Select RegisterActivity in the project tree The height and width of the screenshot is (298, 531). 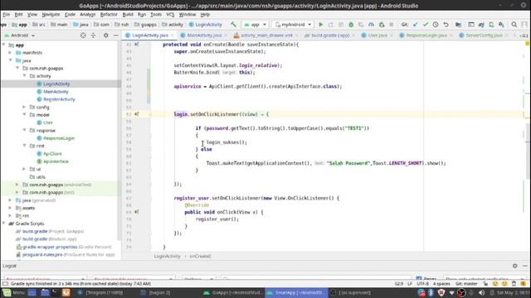pos(59,99)
